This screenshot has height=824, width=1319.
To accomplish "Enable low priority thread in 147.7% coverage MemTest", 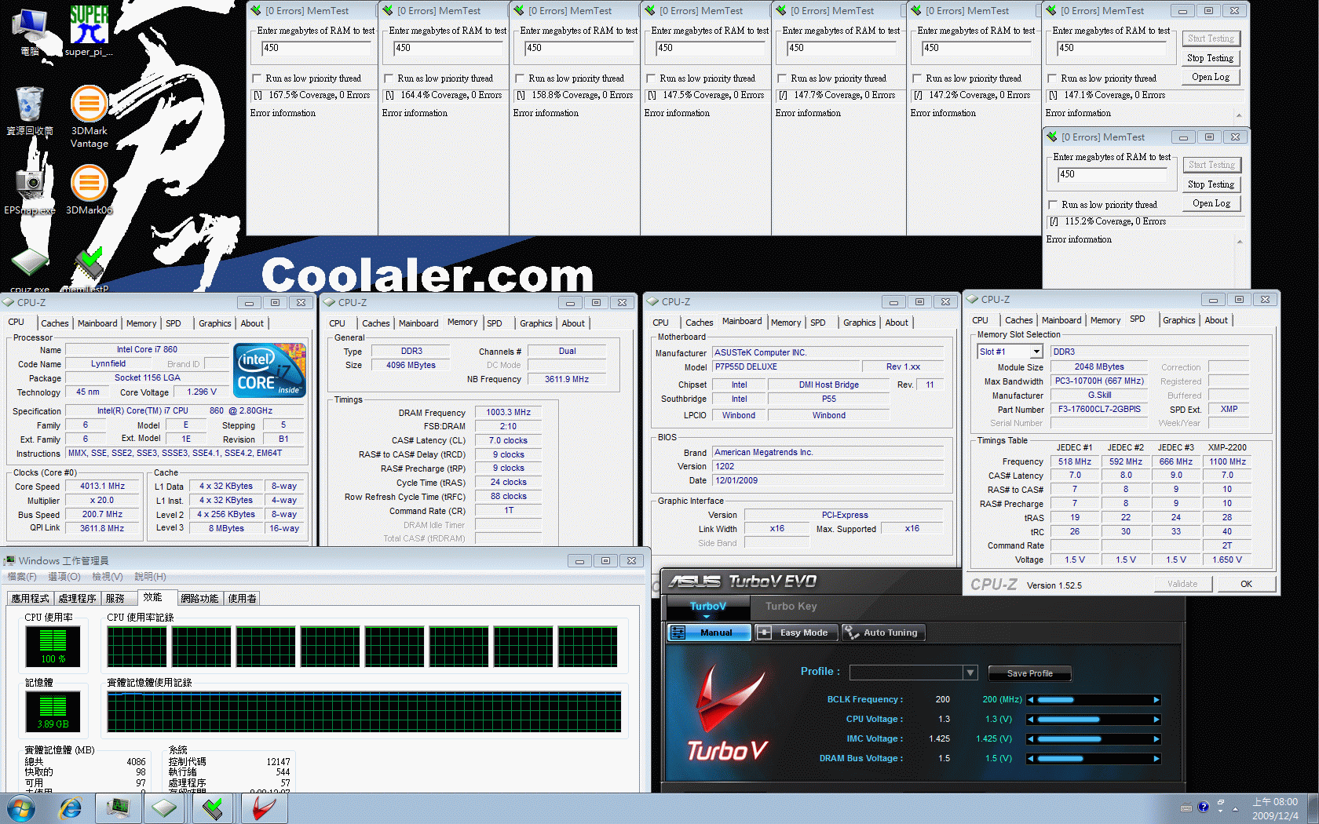I will click(782, 78).
